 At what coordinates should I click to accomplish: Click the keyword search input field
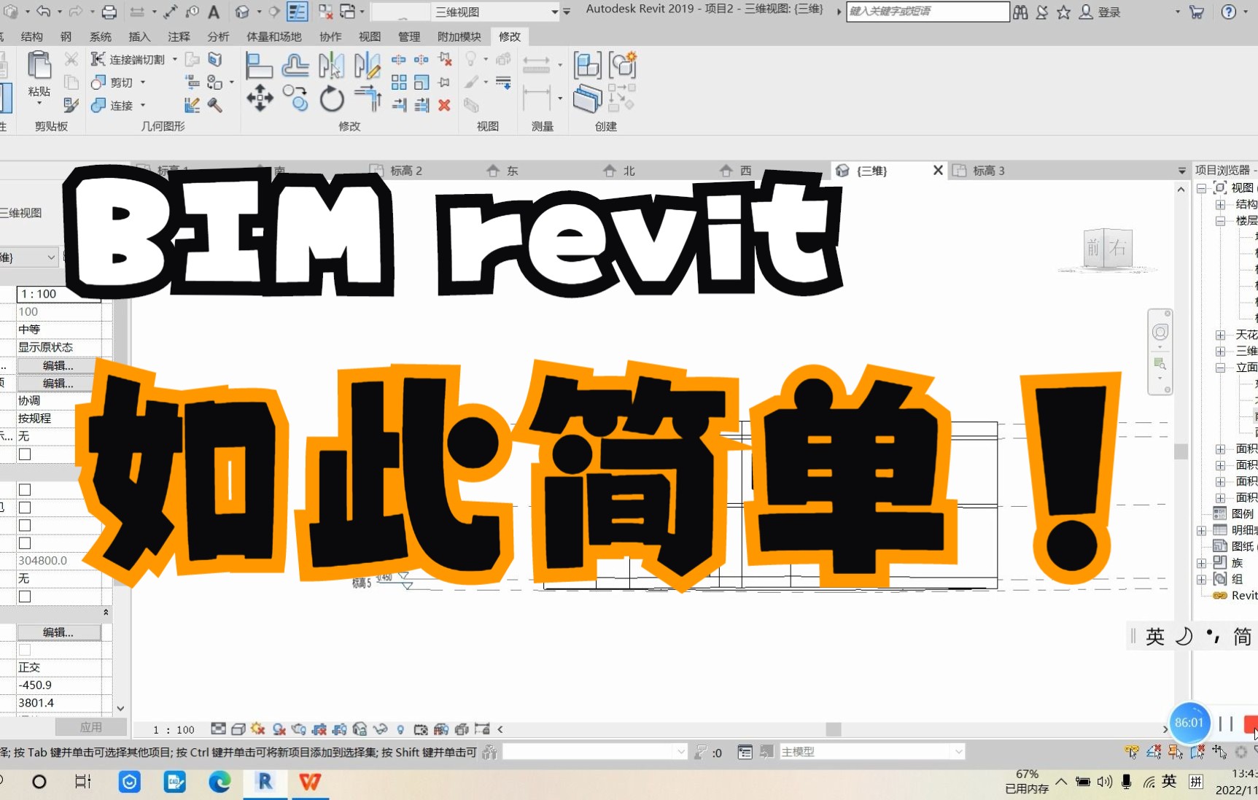[928, 12]
